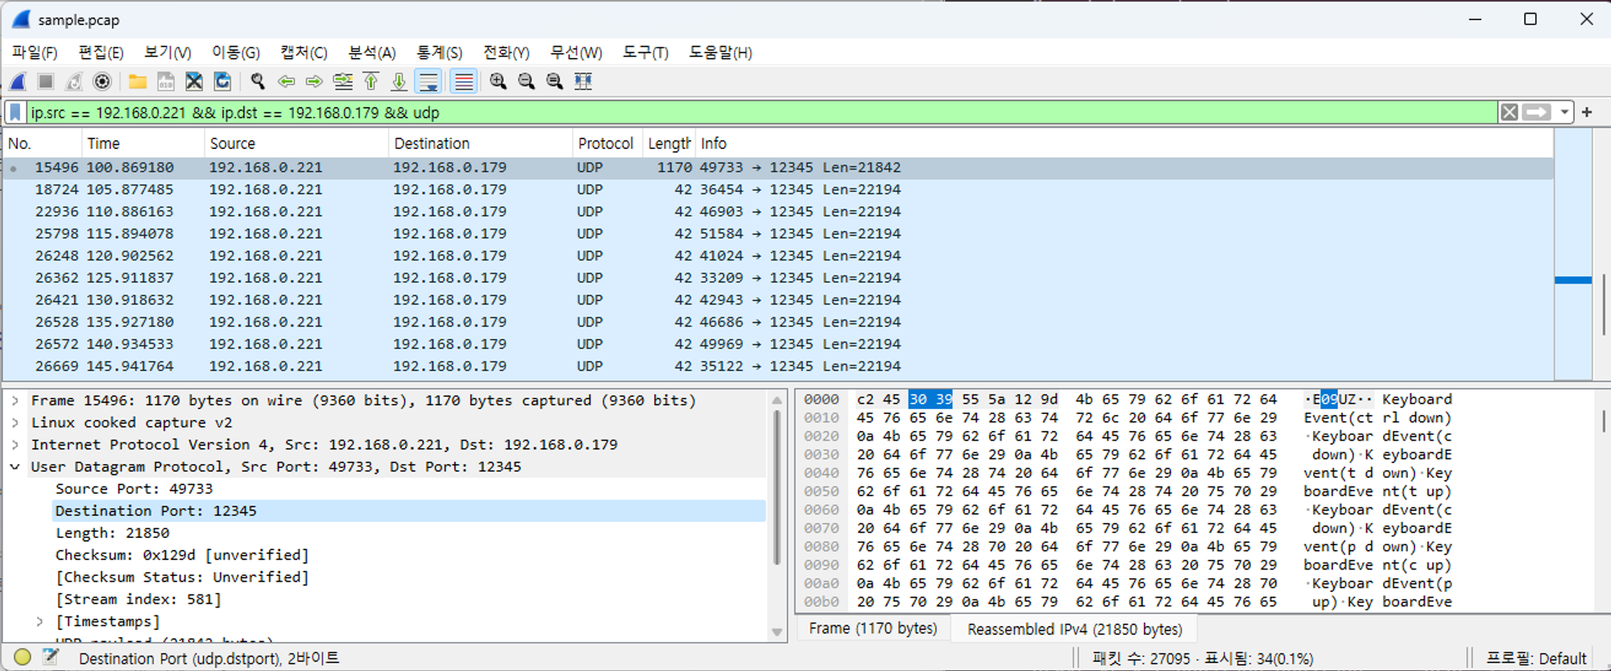Switch to Reassembled IPv4 (21850 bytes) tab

coord(1075,628)
